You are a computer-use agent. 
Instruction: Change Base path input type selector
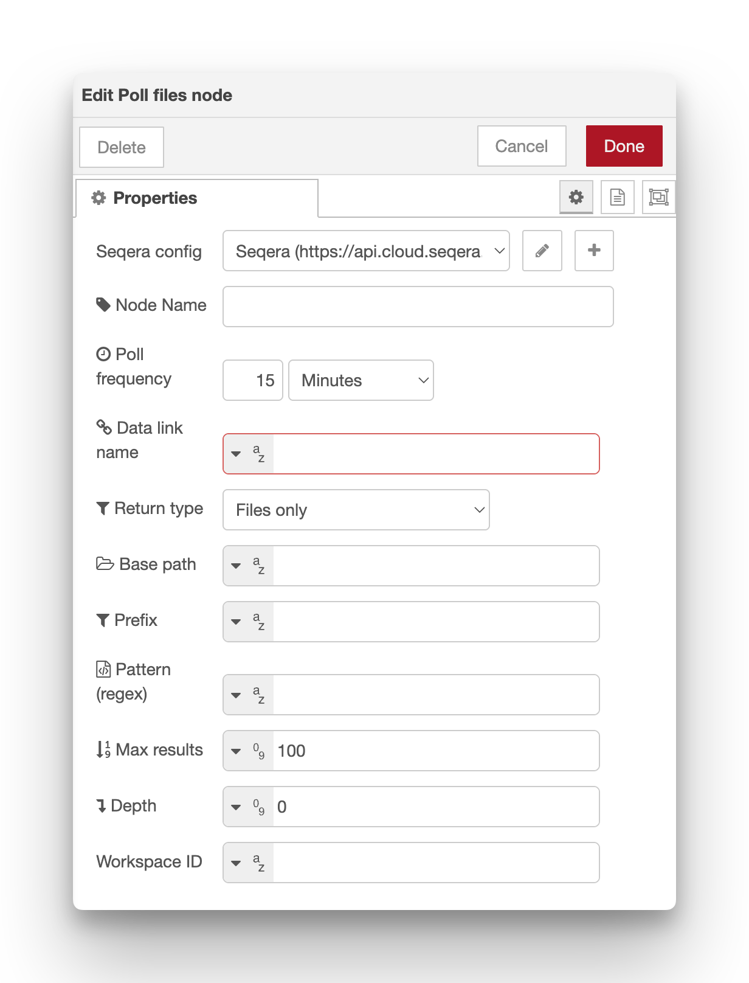[x=249, y=566]
